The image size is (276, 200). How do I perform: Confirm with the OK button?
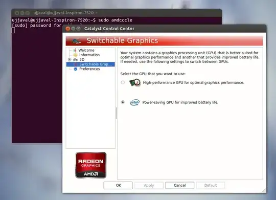pos(118,185)
